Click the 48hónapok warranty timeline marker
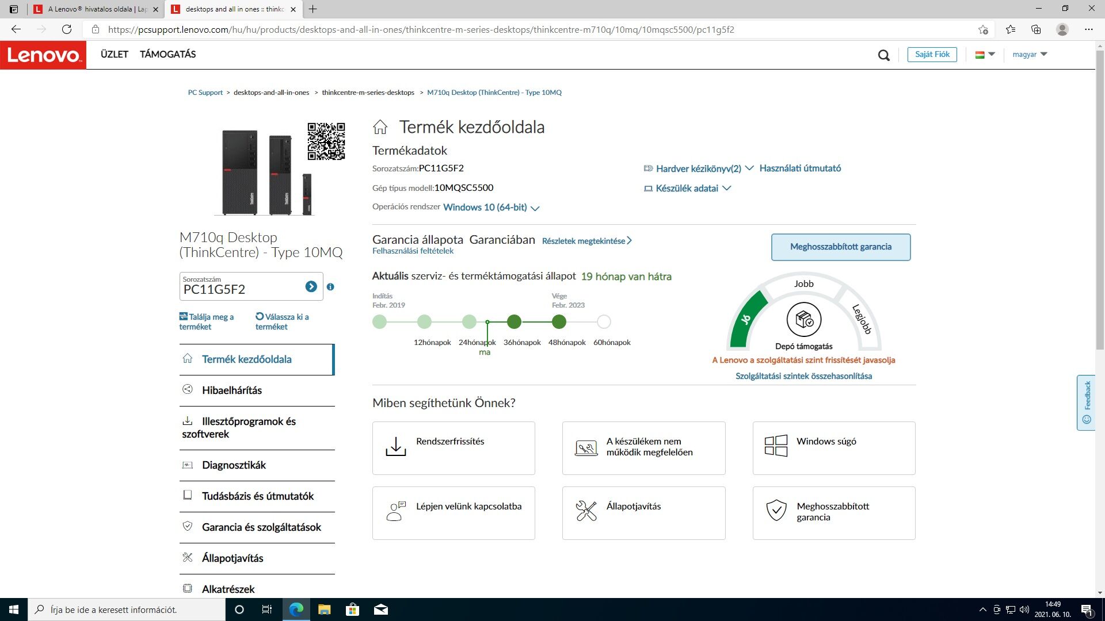The image size is (1105, 621). 559,322
